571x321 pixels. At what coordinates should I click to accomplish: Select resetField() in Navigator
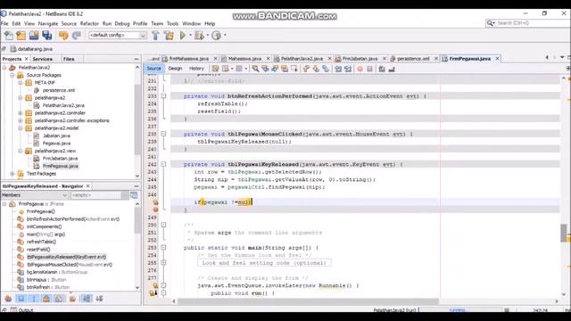tap(38, 250)
